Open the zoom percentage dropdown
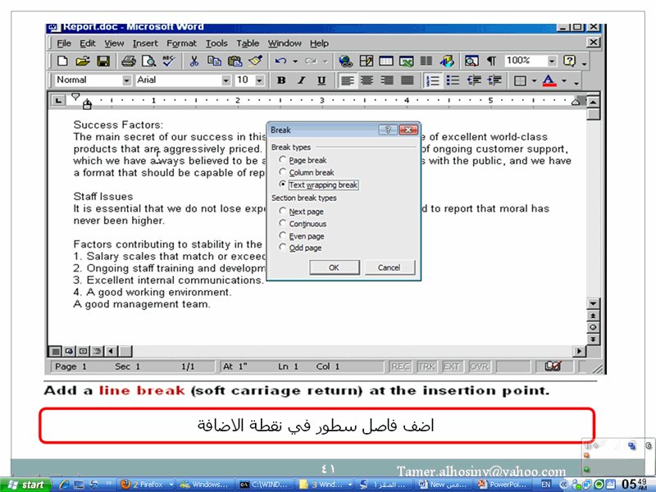 point(552,61)
